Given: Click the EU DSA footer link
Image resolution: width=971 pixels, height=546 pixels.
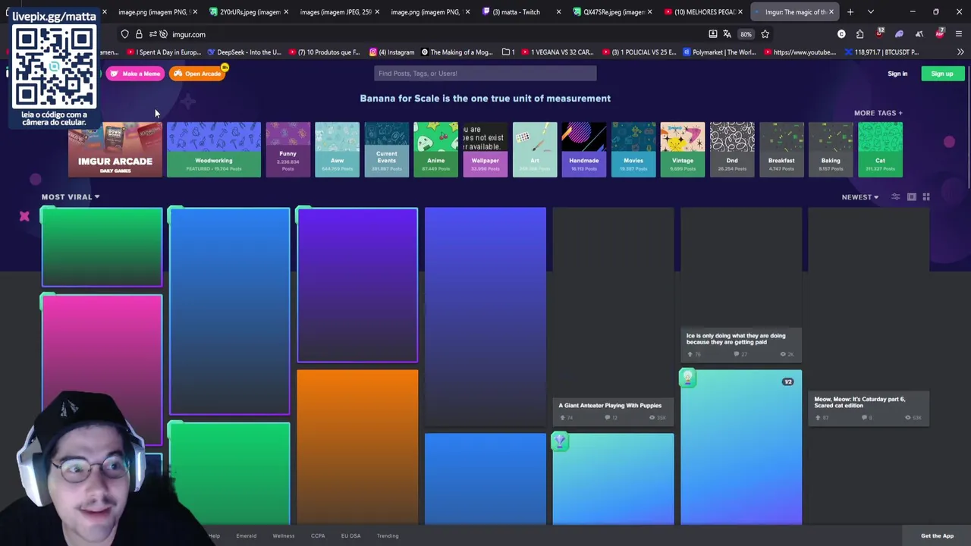Looking at the screenshot, I should 350,536.
